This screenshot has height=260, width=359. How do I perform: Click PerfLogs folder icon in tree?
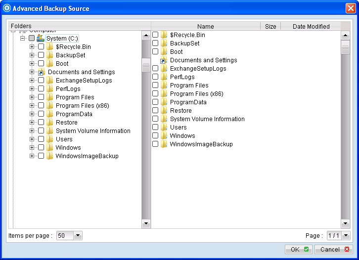click(x=49, y=88)
